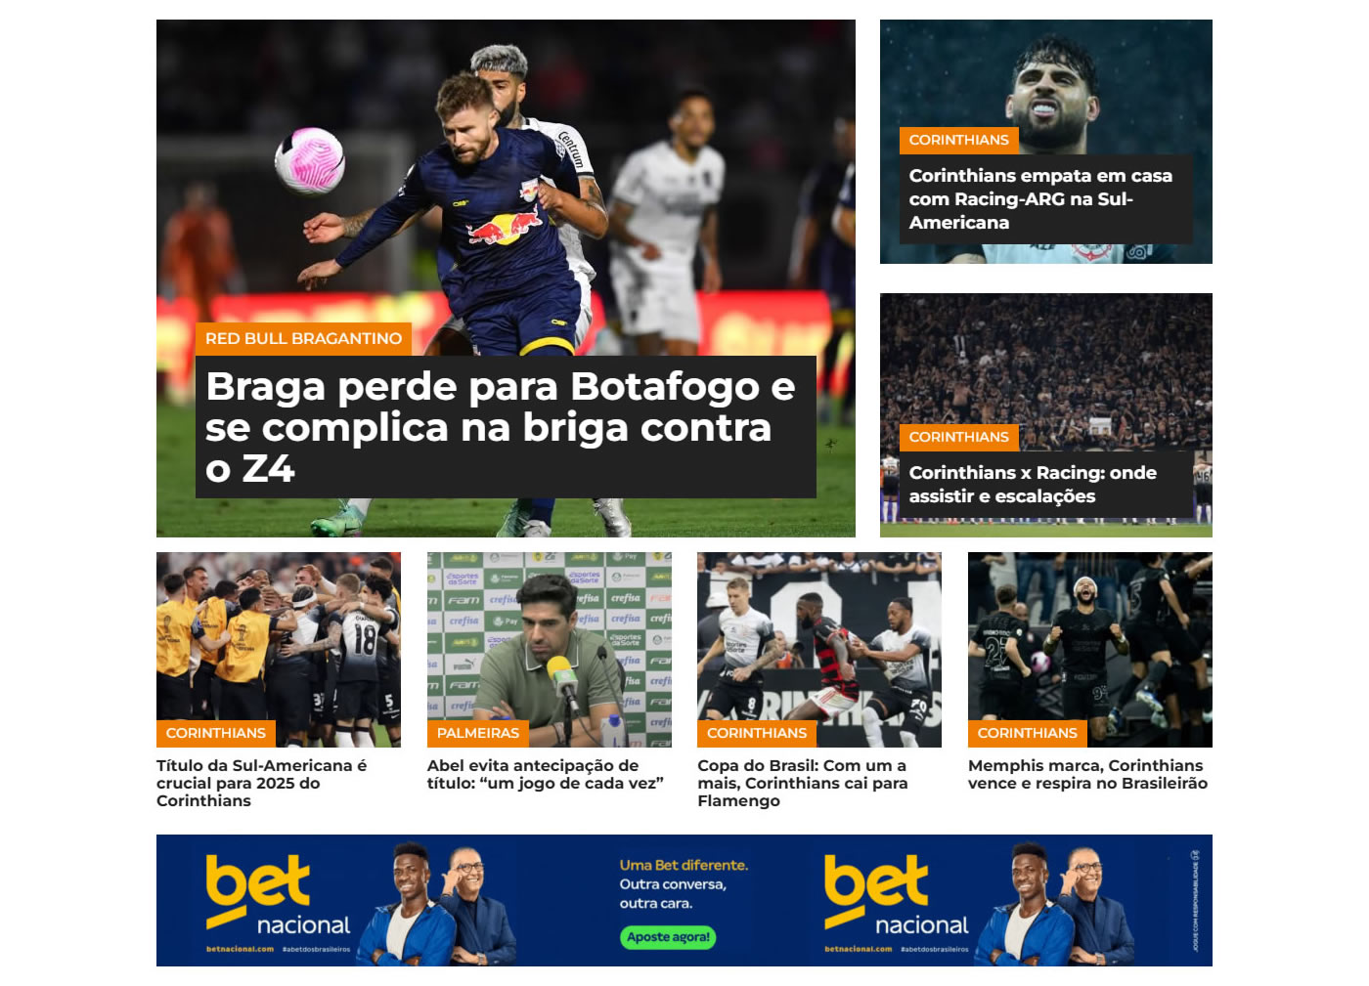Click the RED BULL BRAGANTINO category tag
1369x986 pixels.
pos(303,338)
